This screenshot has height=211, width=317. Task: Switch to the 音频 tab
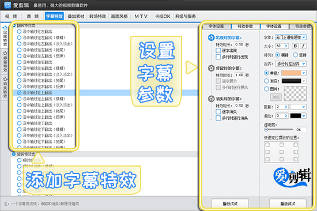click(33, 16)
